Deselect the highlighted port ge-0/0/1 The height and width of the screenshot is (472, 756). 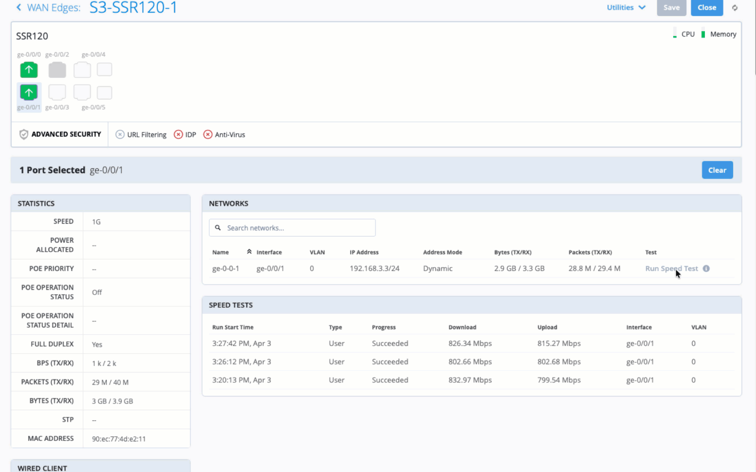[x=28, y=92]
